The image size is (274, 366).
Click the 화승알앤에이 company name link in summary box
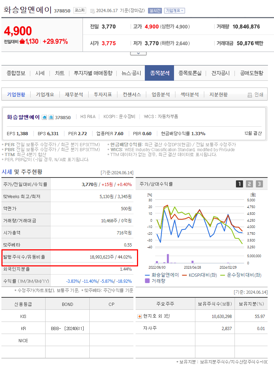(x=23, y=117)
